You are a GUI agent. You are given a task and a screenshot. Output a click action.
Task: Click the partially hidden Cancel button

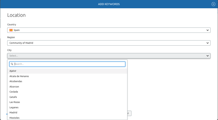[129, 113]
